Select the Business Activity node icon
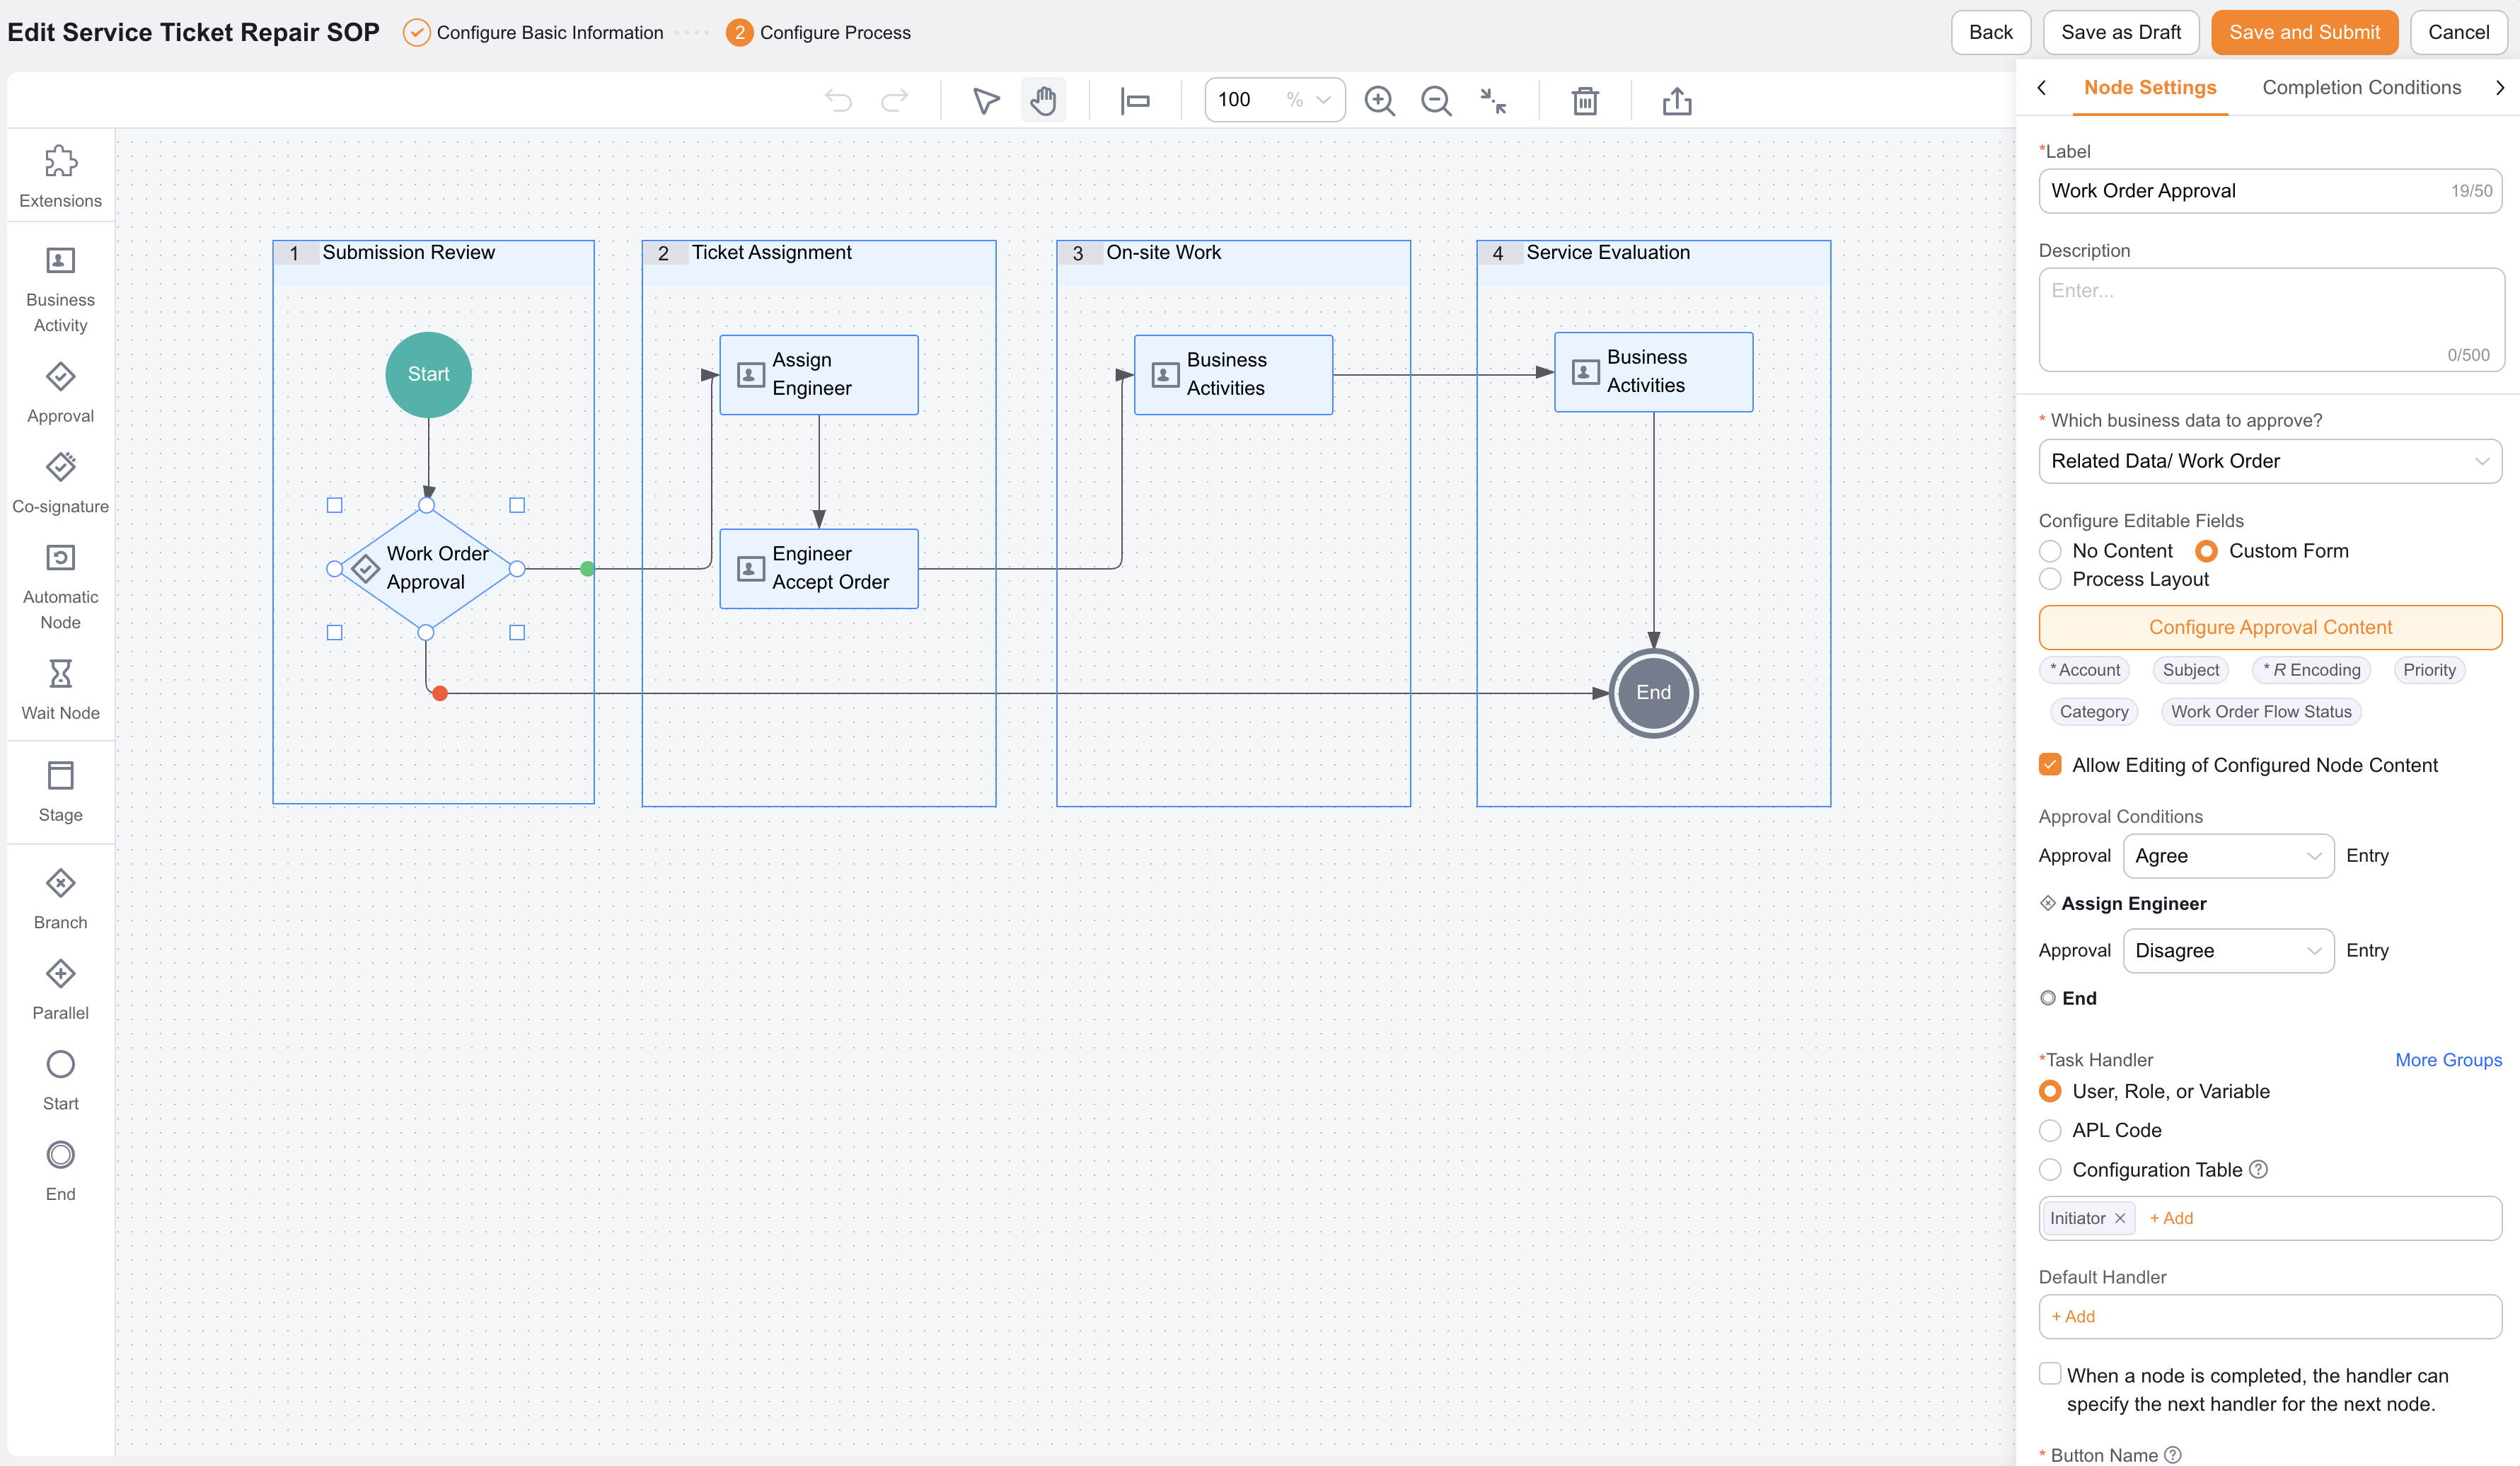Screen dimensions: 2520x1466 point(60,261)
